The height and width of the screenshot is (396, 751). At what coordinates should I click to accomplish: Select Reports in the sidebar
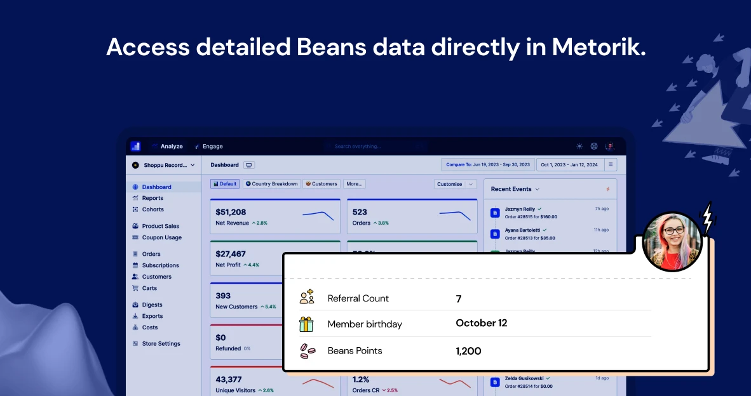(152, 198)
